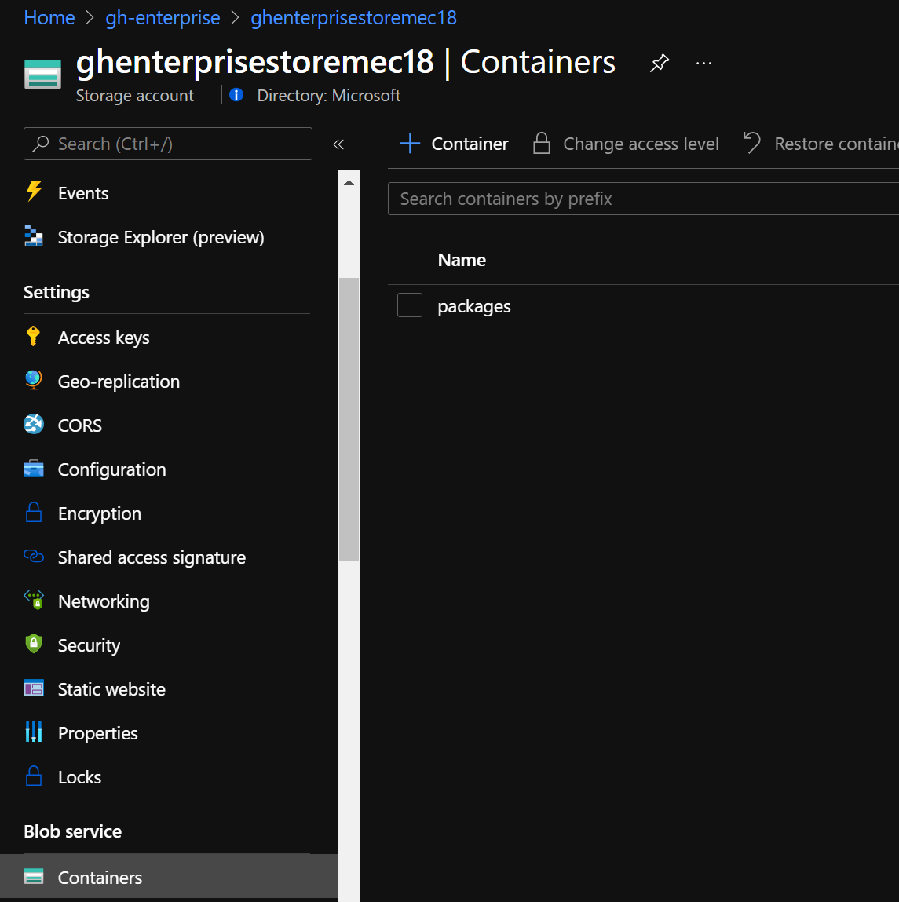This screenshot has width=899, height=902.
Task: Go to gh-enterprise breadcrumb
Action: pos(163,18)
